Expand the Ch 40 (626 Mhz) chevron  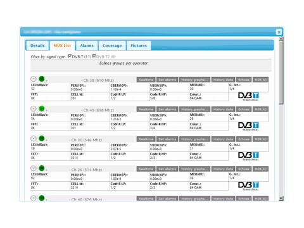[x=34, y=198]
